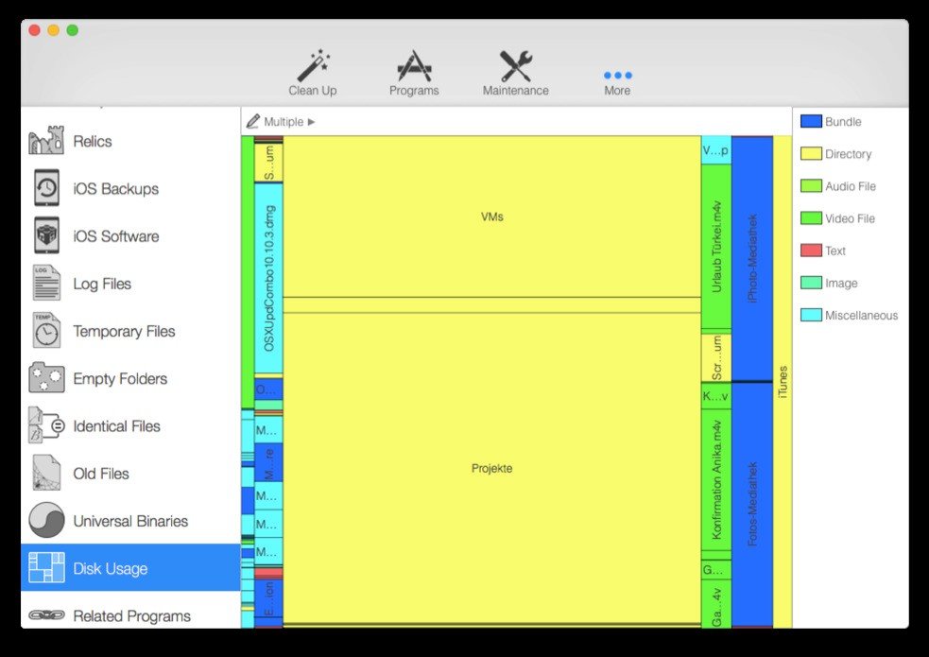This screenshot has height=657, width=929.
Task: Expand the Multiple path arrow
Action: tap(311, 122)
